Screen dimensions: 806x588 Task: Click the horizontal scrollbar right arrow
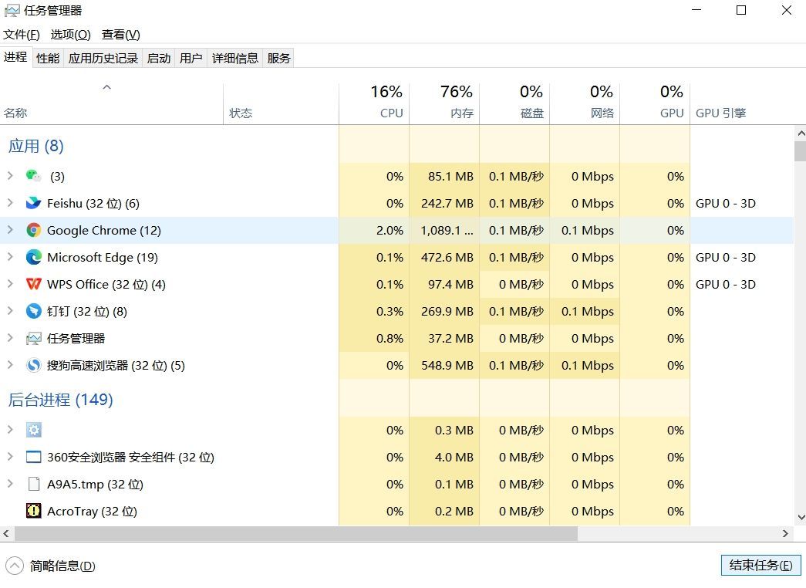785,533
